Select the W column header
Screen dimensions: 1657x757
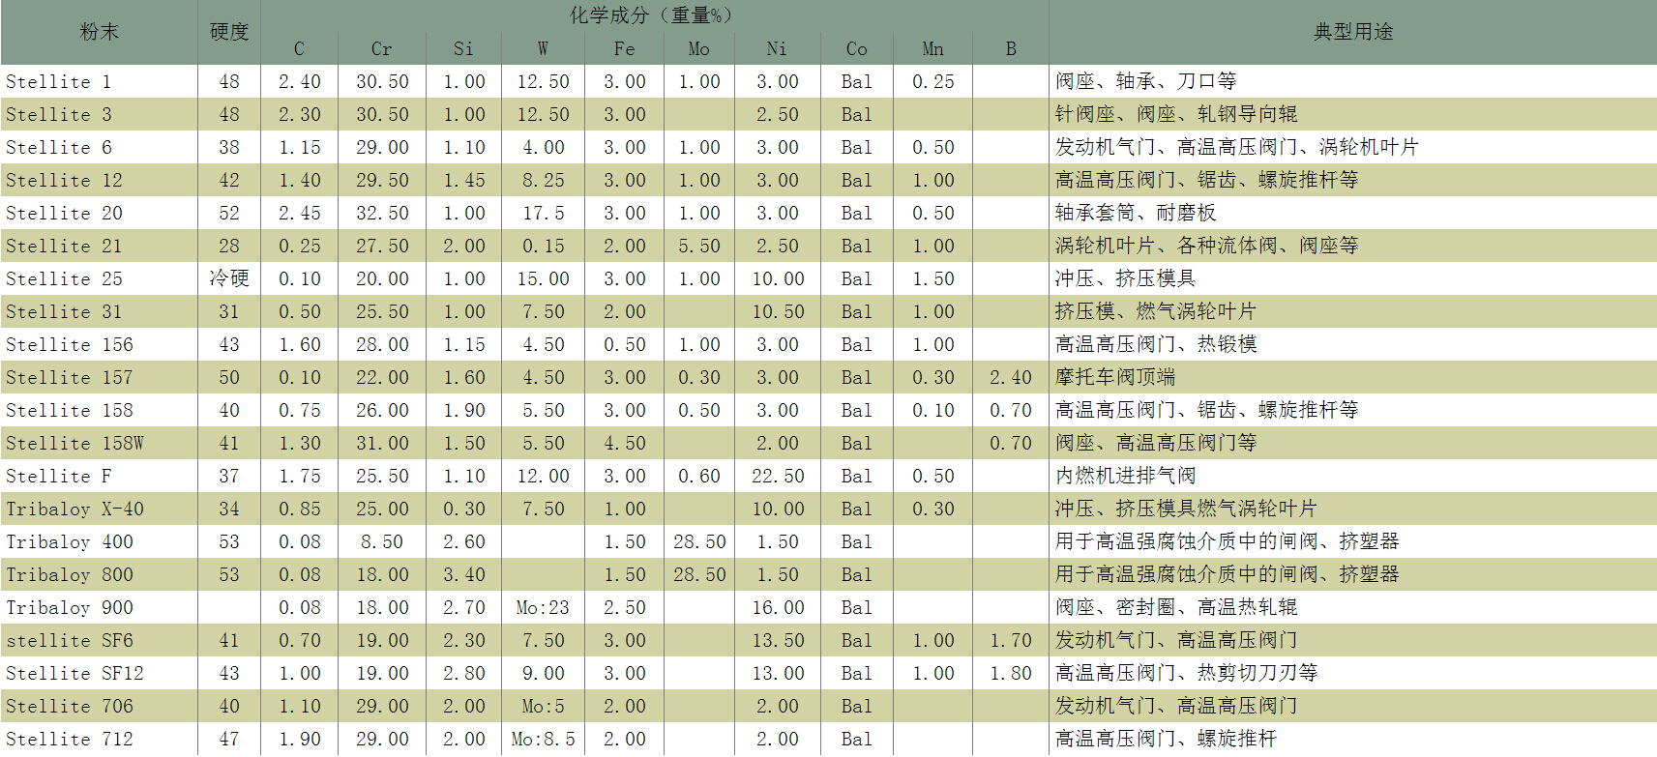pos(543,49)
